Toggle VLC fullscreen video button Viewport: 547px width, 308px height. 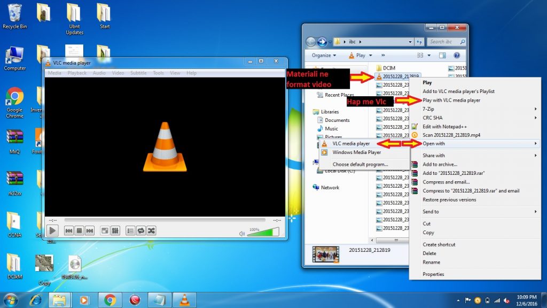[x=105, y=230]
